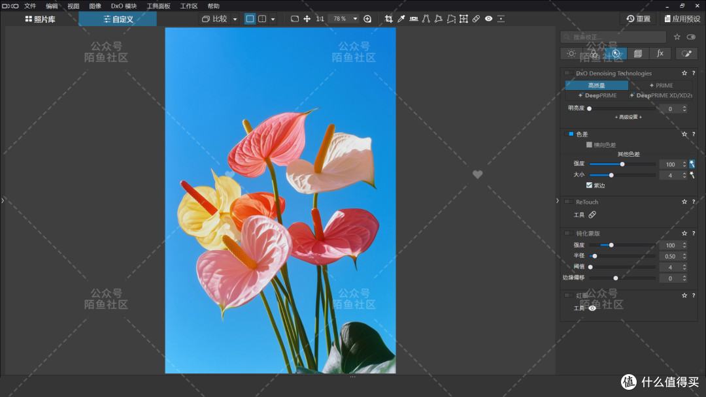Open the local adjustments brush palette
This screenshot has width=706, height=397.
686,54
